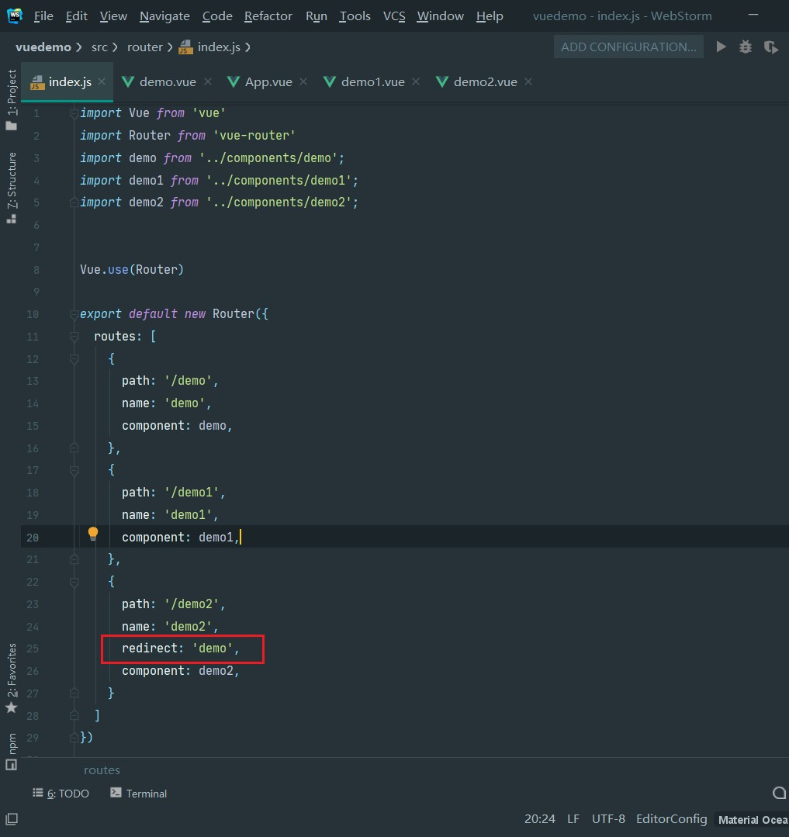Click line number 25 in the gutter

point(33,649)
